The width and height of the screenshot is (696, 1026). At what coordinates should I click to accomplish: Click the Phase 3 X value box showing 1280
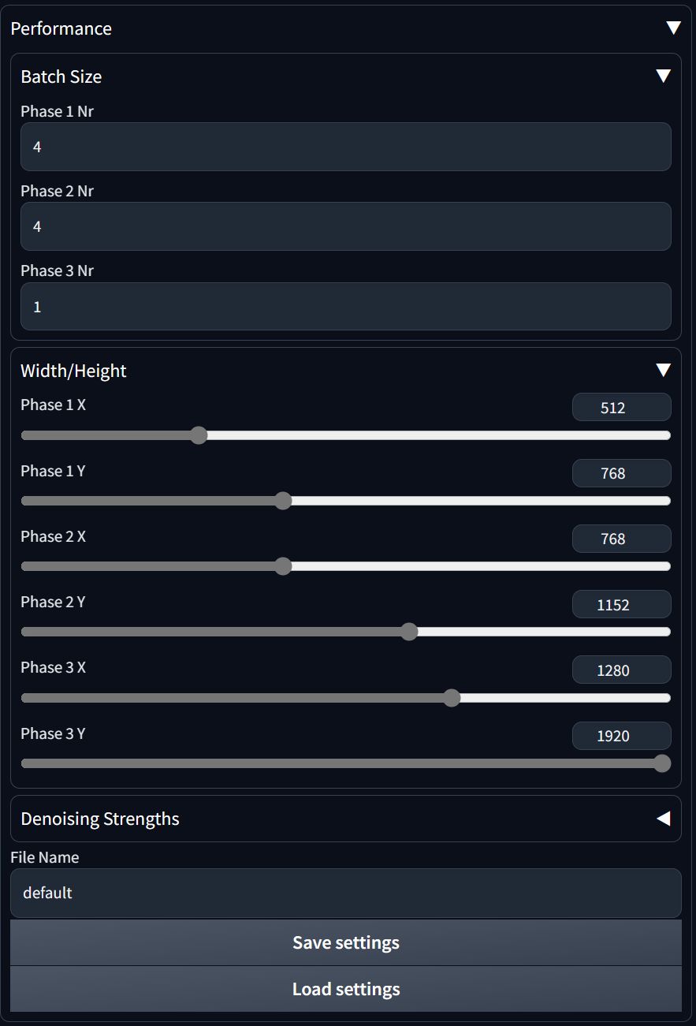pyautogui.click(x=622, y=670)
